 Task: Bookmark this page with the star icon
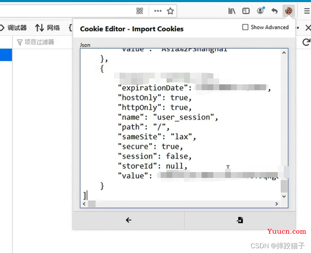pos(170,11)
